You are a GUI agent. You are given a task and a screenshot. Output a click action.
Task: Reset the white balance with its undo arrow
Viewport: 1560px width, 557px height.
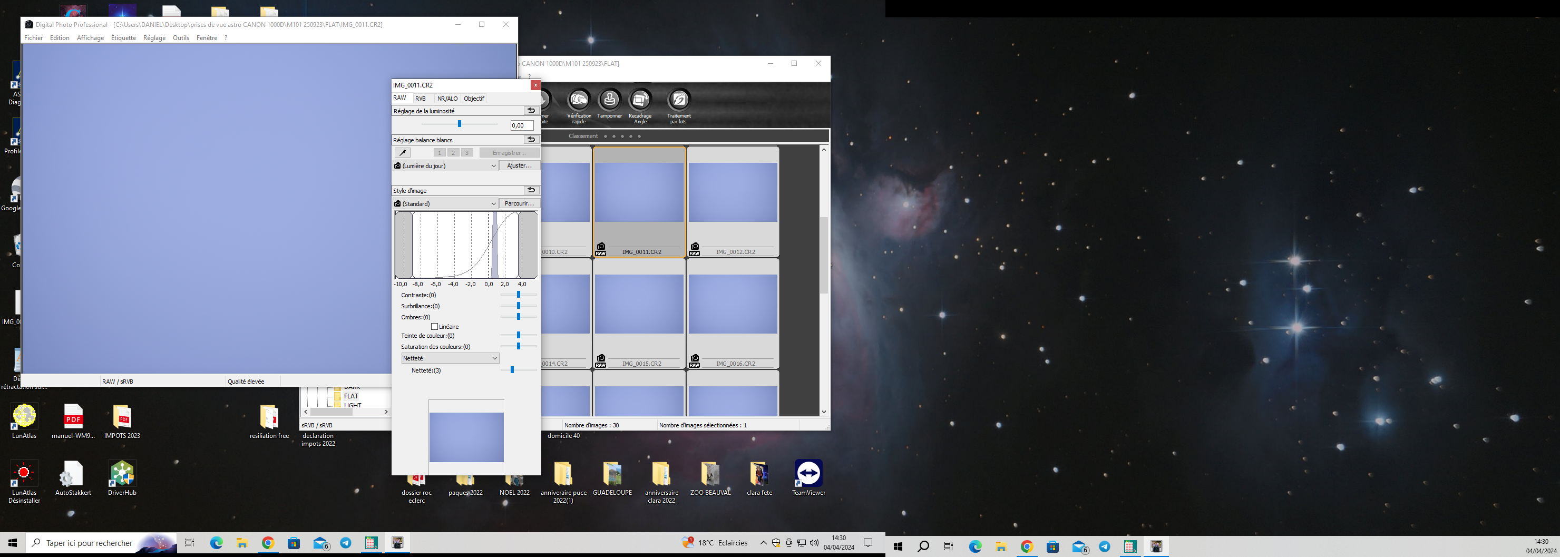click(531, 140)
